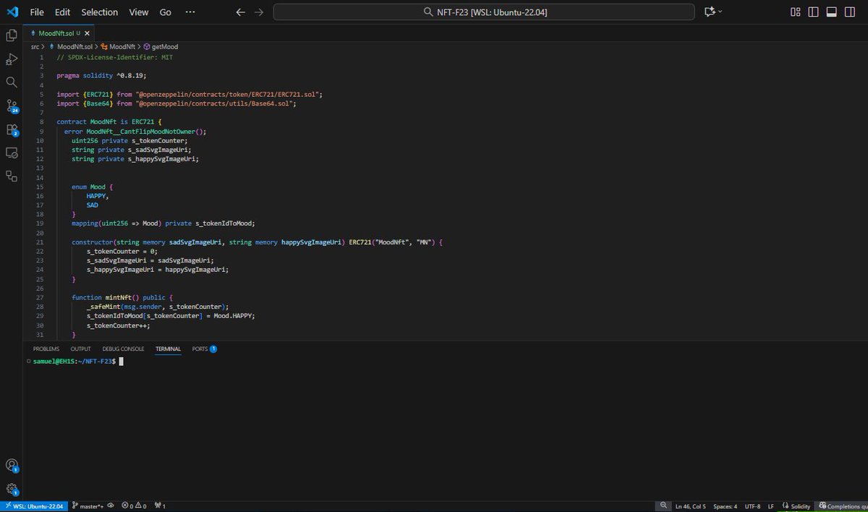
Task: Open the Explorer view in activity bar
Action: [x=12, y=35]
